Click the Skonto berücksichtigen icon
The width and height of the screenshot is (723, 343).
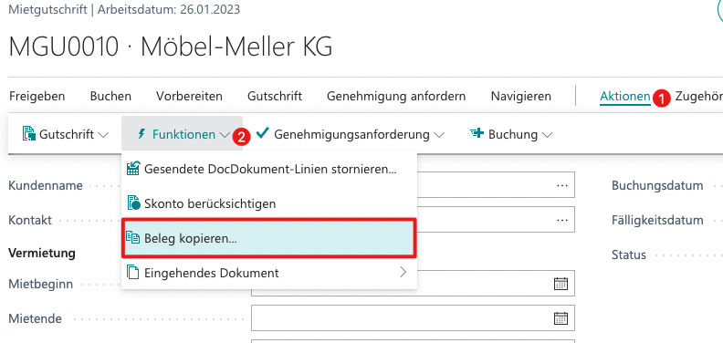point(132,203)
